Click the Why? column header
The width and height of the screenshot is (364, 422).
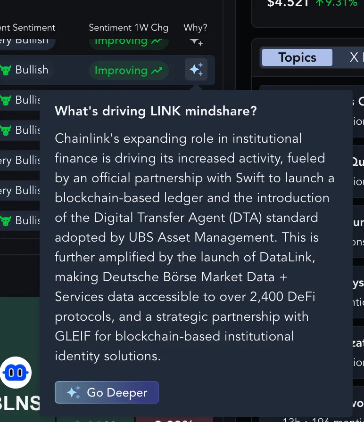point(195,27)
